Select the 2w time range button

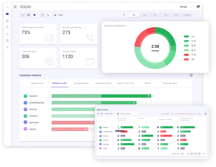[144, 15]
